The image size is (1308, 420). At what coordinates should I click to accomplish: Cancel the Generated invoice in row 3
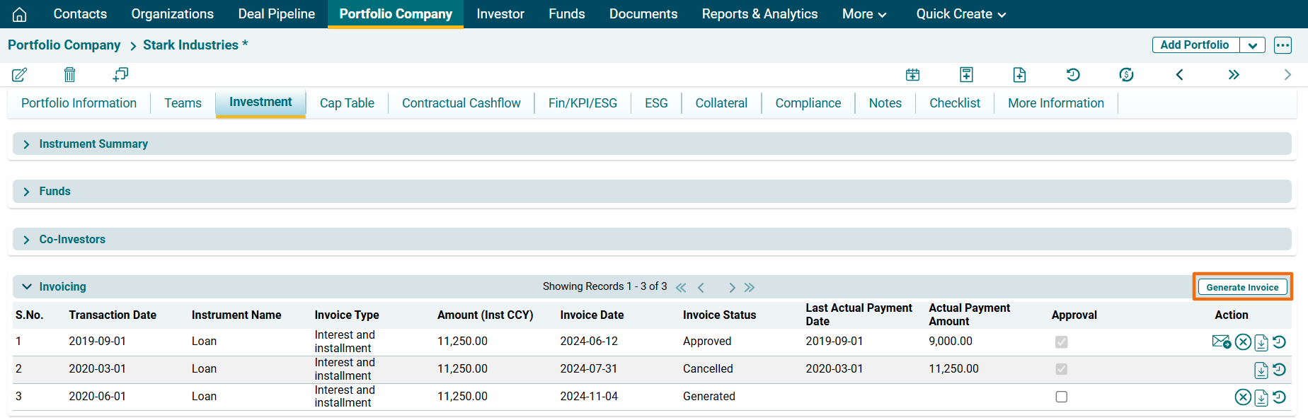1243,397
